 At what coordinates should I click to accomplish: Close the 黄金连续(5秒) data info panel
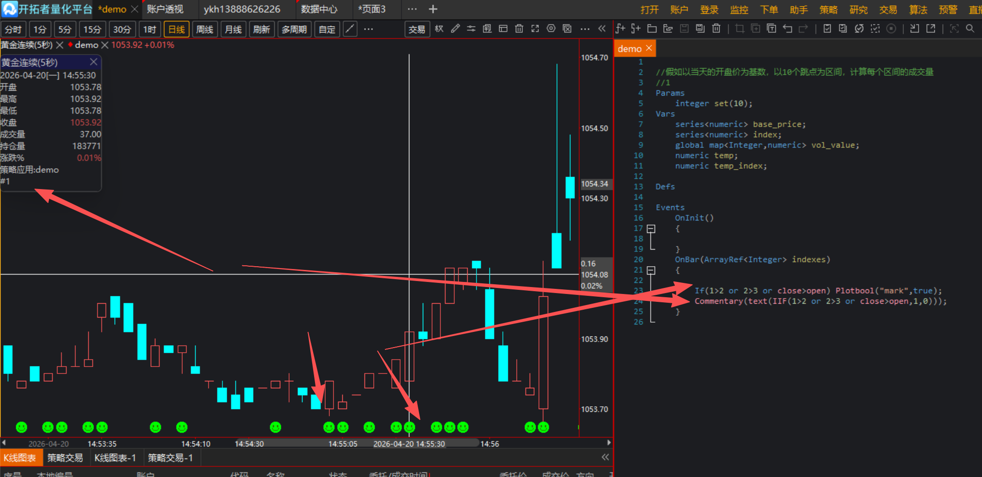93,62
